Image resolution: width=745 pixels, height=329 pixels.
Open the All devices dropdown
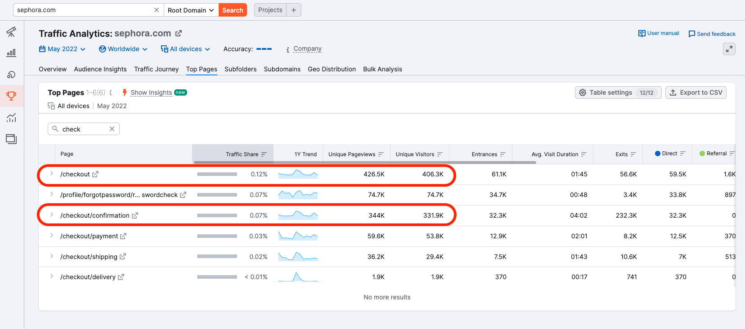click(x=185, y=49)
